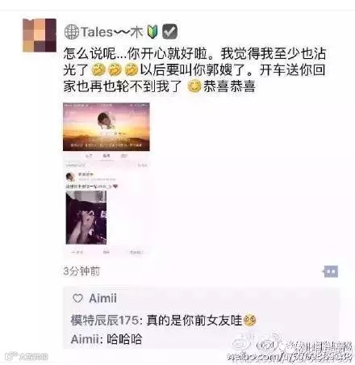
Task: Click the globe icon before Tales
Action: coord(72,31)
